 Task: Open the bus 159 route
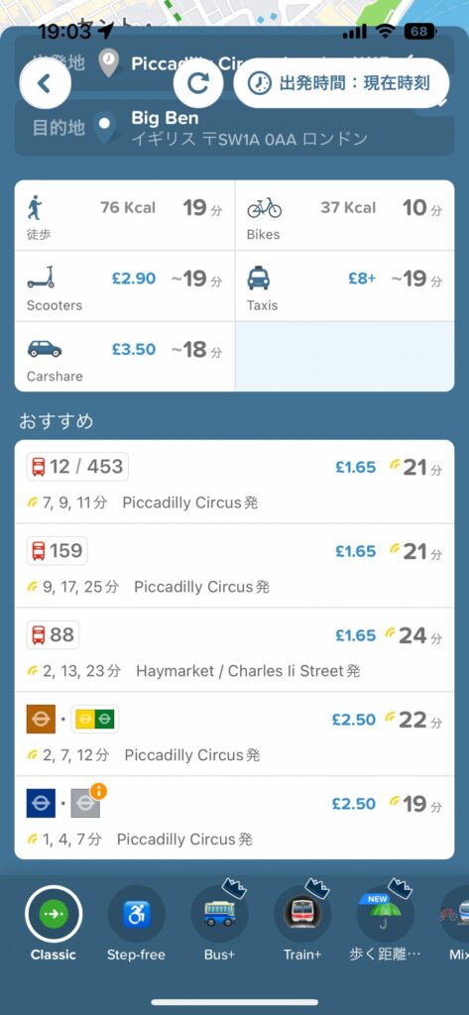(234, 566)
